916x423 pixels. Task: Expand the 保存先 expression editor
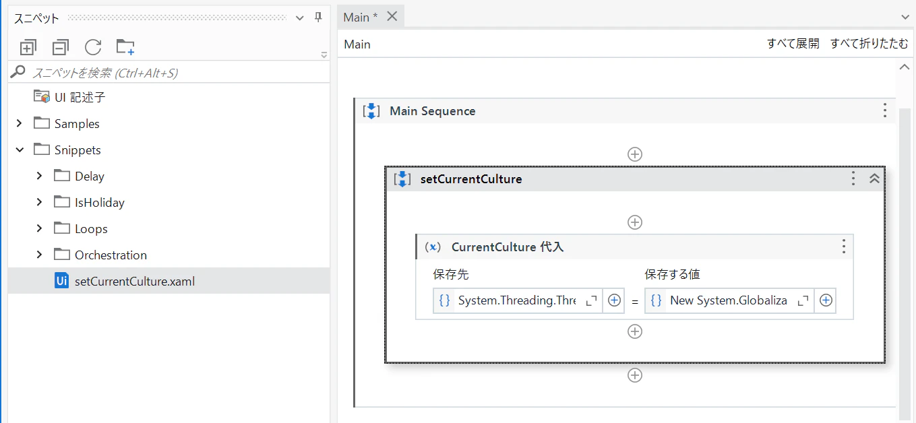(591, 301)
